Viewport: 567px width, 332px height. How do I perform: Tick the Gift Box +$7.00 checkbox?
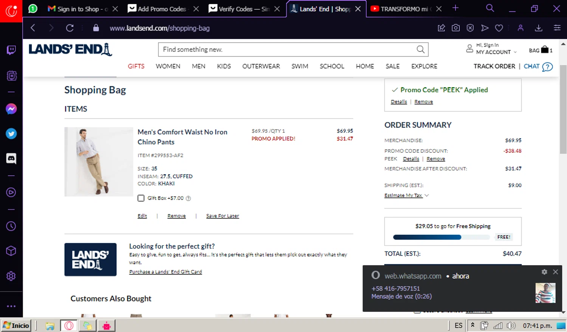coord(141,198)
